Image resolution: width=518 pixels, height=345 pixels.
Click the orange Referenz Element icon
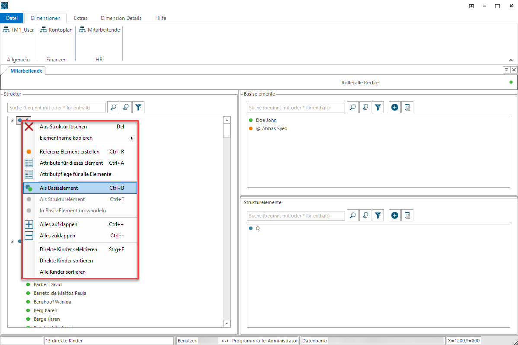29,152
